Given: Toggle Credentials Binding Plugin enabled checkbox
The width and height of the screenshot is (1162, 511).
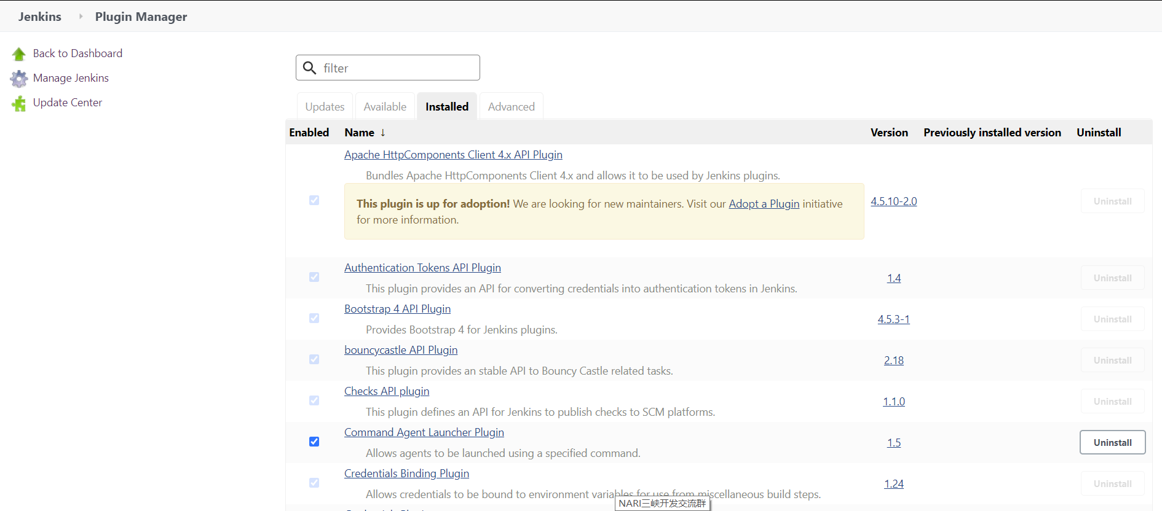Looking at the screenshot, I should [x=314, y=483].
